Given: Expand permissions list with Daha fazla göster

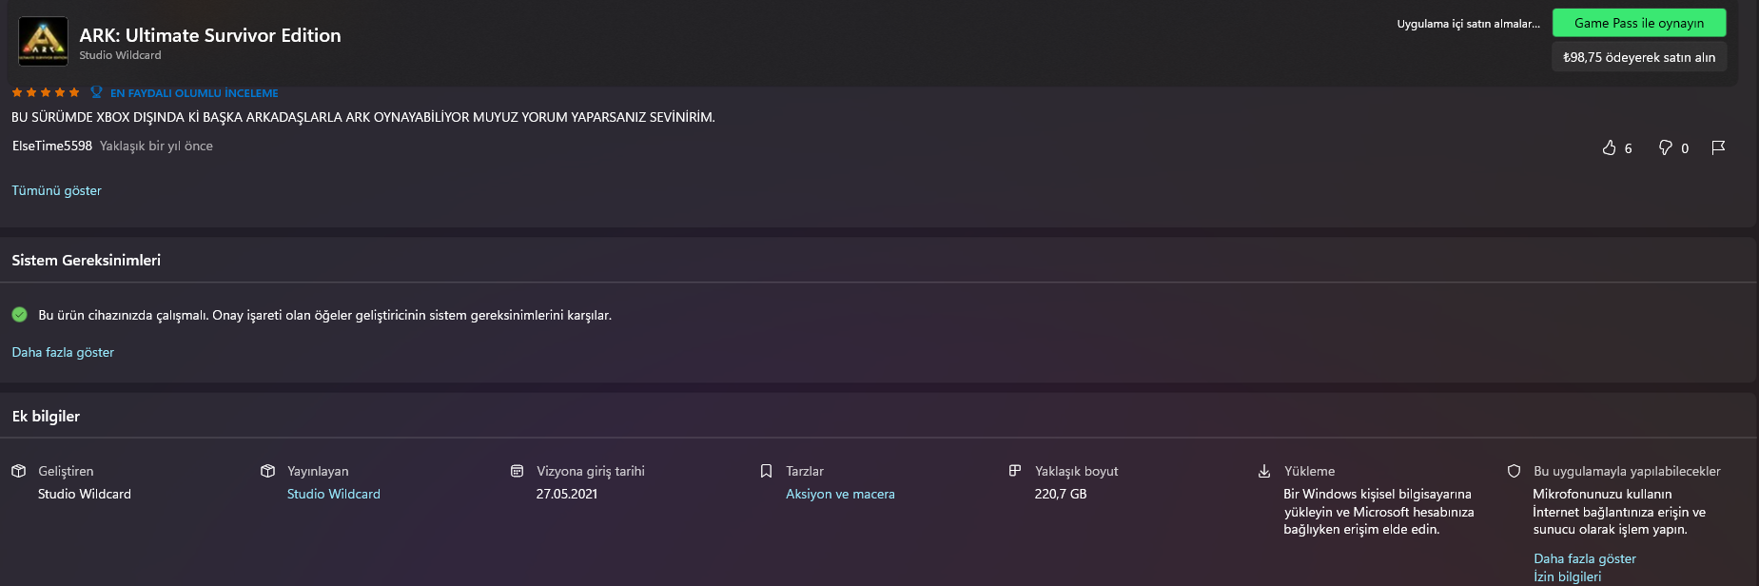Looking at the screenshot, I should [x=1584, y=558].
